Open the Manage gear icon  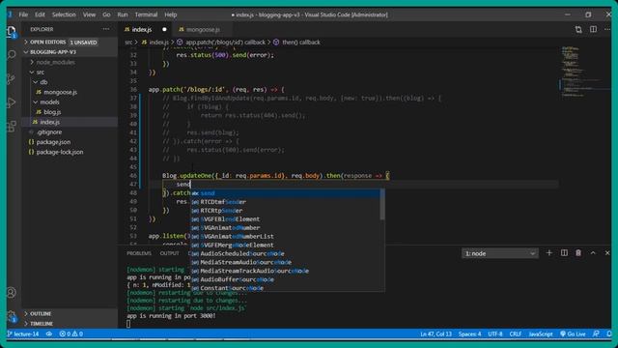click(11, 316)
